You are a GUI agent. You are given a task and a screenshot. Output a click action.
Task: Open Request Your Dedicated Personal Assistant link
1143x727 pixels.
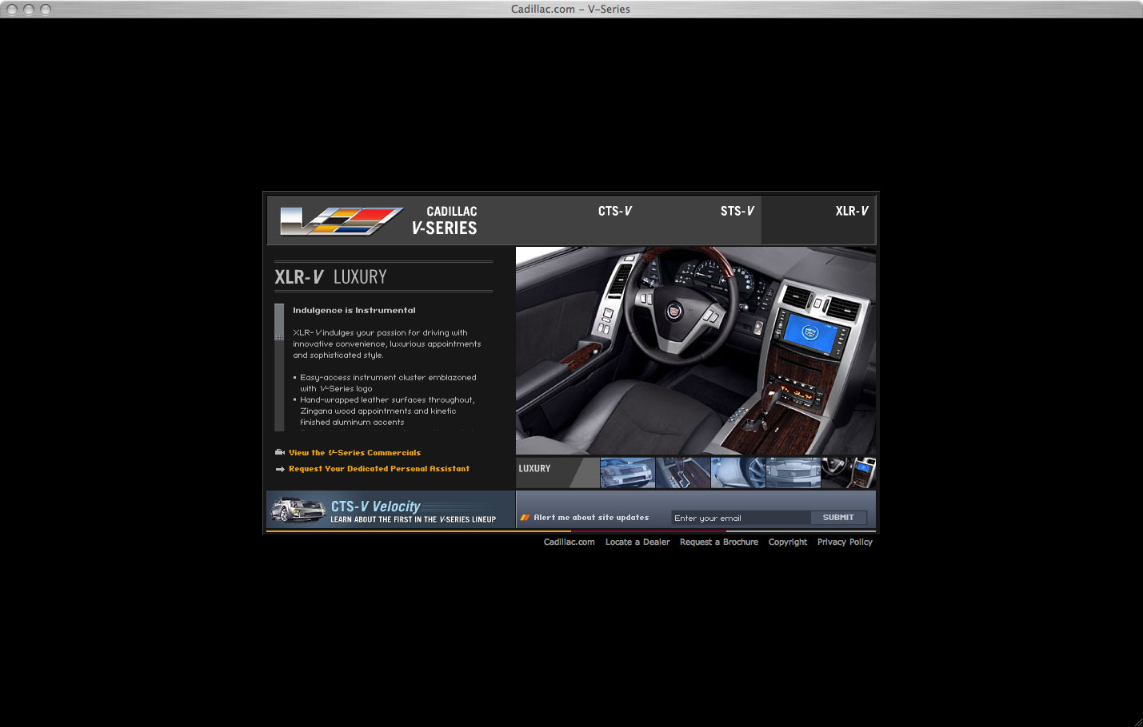379,469
